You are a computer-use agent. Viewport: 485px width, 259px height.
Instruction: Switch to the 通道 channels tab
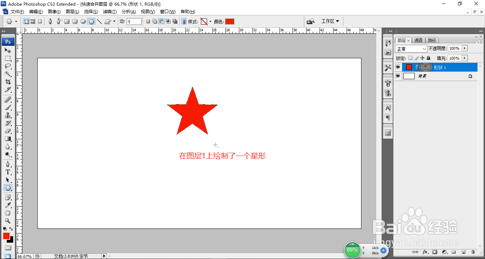(419, 41)
